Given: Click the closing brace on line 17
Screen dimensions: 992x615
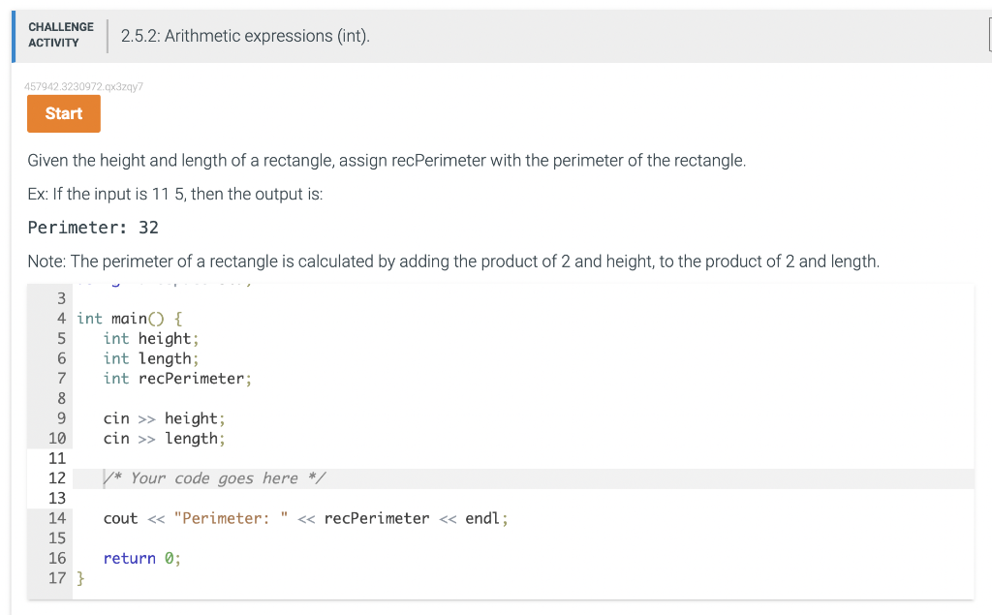Looking at the screenshot, I should [x=79, y=578].
